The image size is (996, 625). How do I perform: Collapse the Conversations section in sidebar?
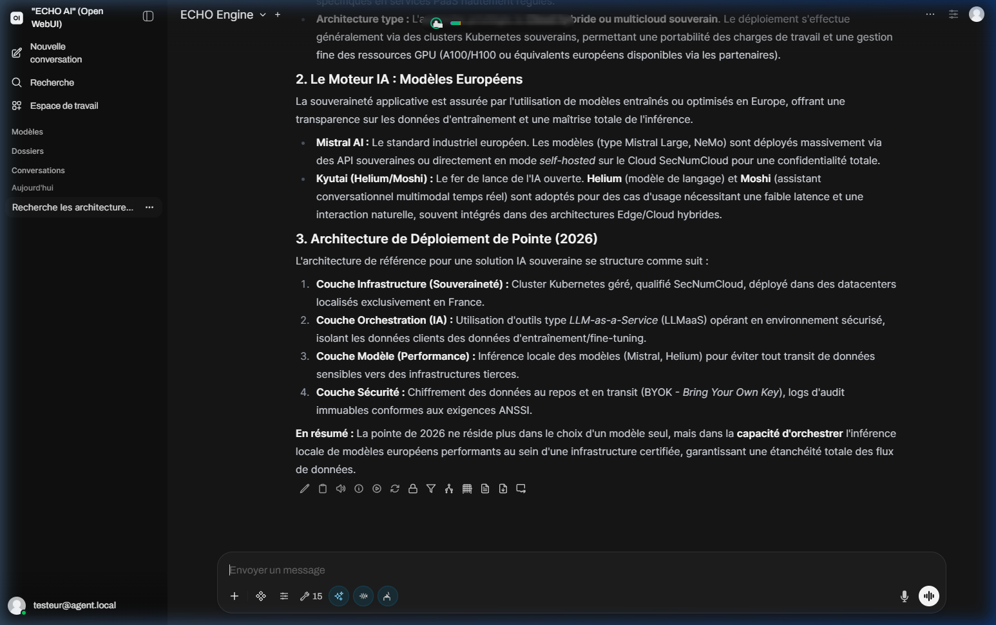click(38, 170)
